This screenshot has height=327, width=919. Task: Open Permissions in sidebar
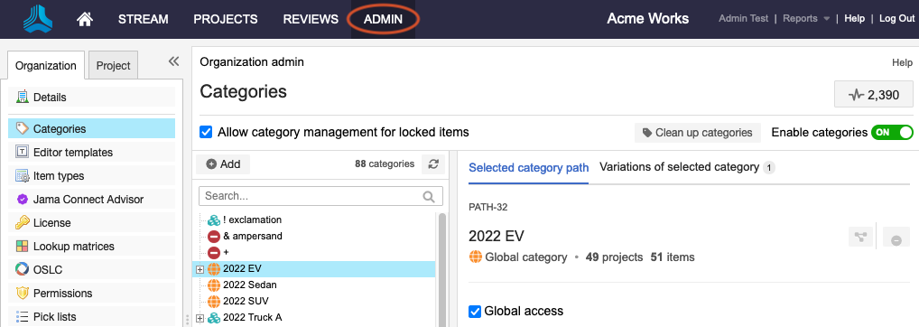click(x=91, y=293)
